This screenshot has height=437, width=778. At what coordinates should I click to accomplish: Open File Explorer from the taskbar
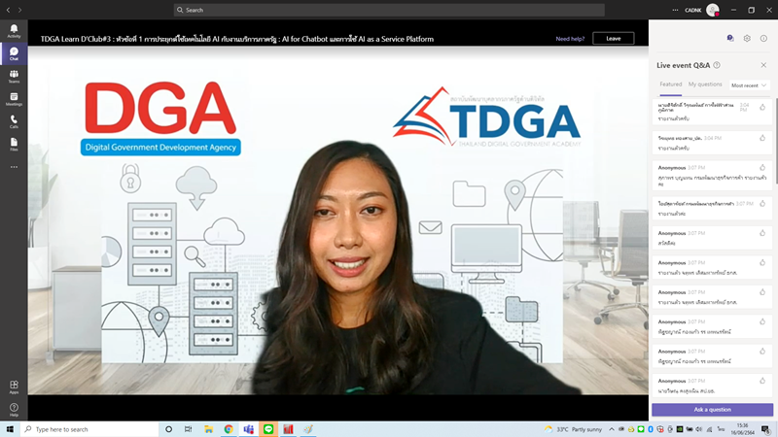coord(208,429)
